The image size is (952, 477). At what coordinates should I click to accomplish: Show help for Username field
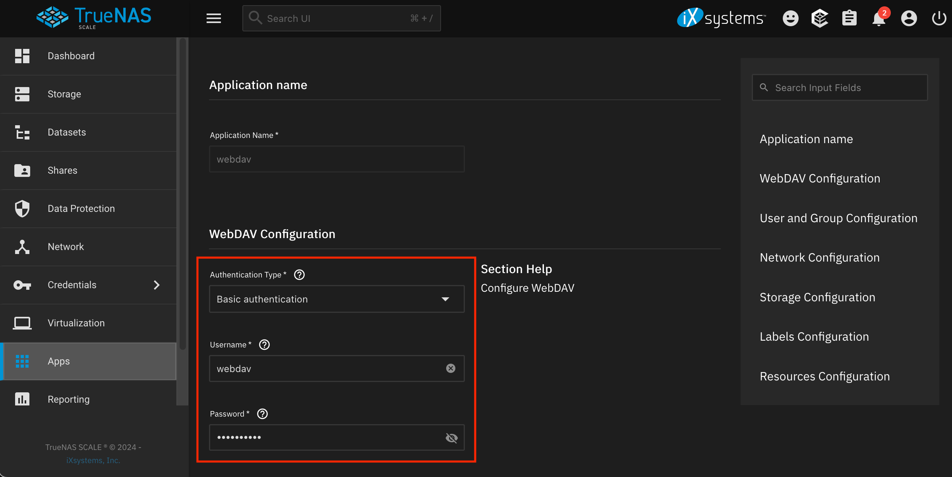[x=264, y=345]
